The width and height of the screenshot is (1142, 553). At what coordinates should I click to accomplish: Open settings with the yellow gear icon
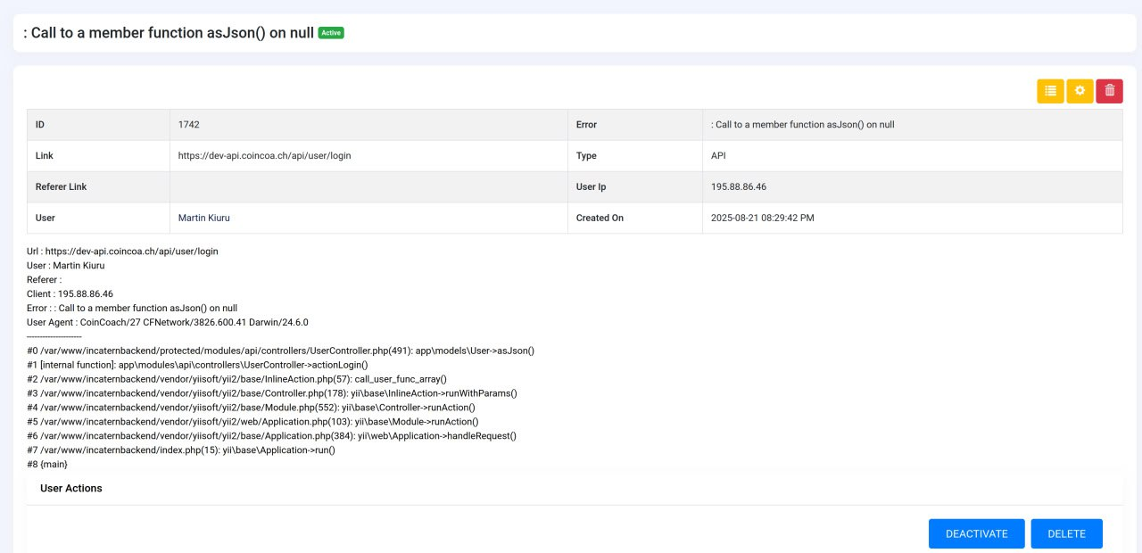1080,91
